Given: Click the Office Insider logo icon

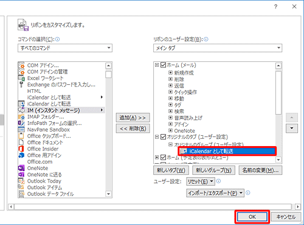Looking at the screenshot, I should coord(21,149).
